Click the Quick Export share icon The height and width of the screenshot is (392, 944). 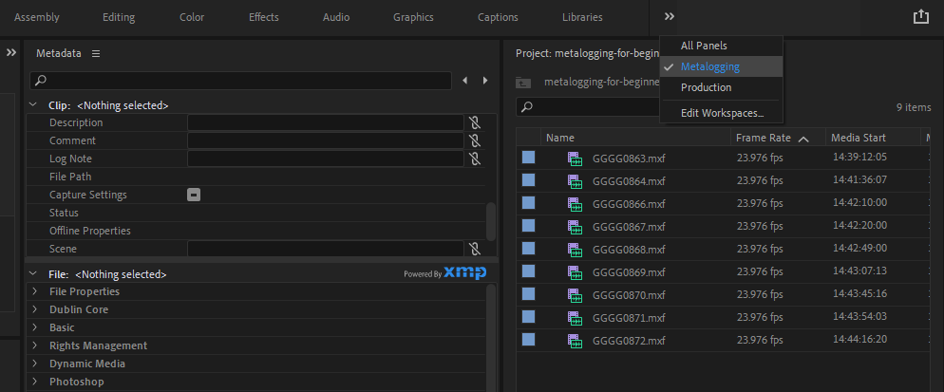921,17
